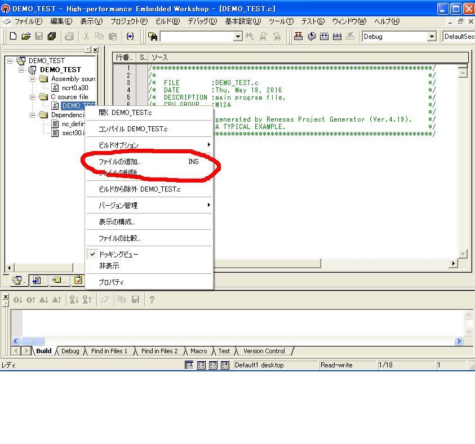Click the output pane horizontal scrollbar thumb
Image resolution: width=475 pixels, height=444 pixels.
point(33,341)
